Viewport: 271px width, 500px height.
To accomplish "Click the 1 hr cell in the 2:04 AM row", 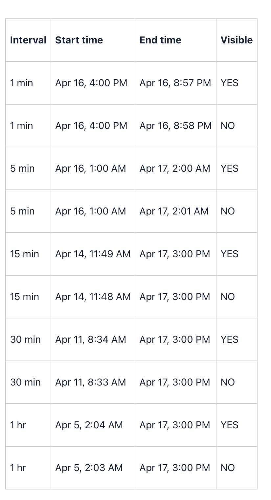I will [x=18, y=425].
